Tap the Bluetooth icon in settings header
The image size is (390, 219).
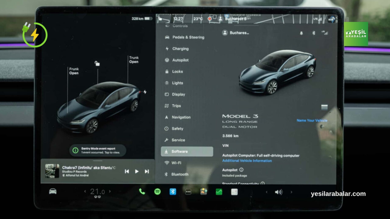[314, 33]
